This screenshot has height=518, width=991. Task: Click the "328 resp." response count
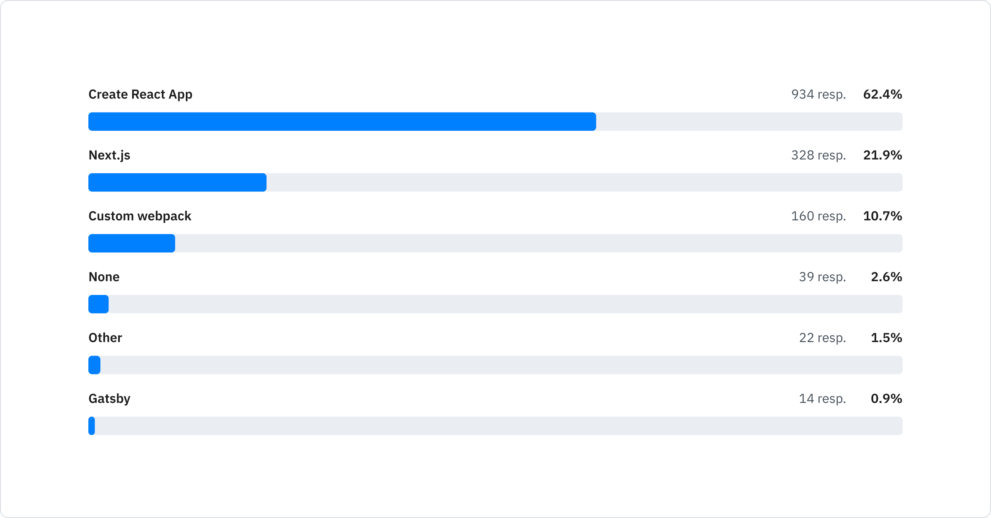click(x=818, y=155)
